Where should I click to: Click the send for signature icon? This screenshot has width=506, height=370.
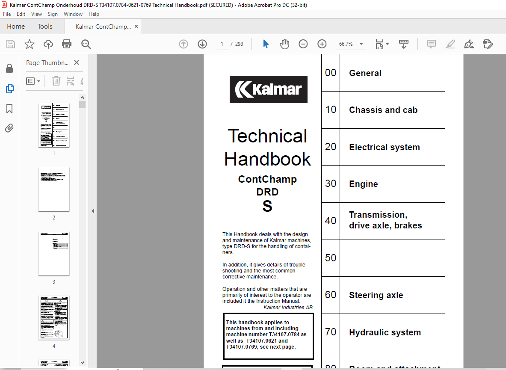[x=488, y=44]
